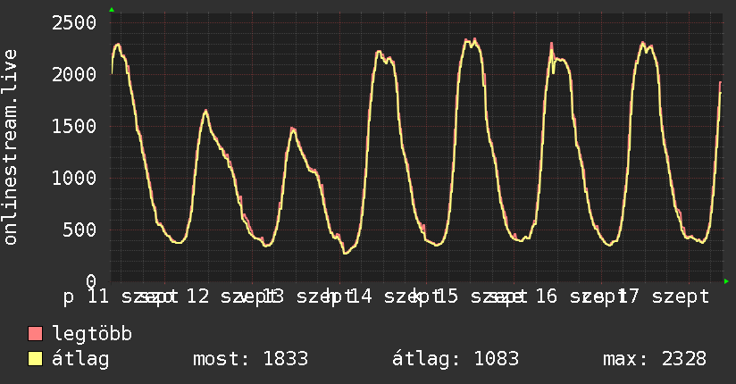Click the 1000 y-axis label
Image resolution: width=736 pixels, height=384 pixels.
click(x=74, y=178)
